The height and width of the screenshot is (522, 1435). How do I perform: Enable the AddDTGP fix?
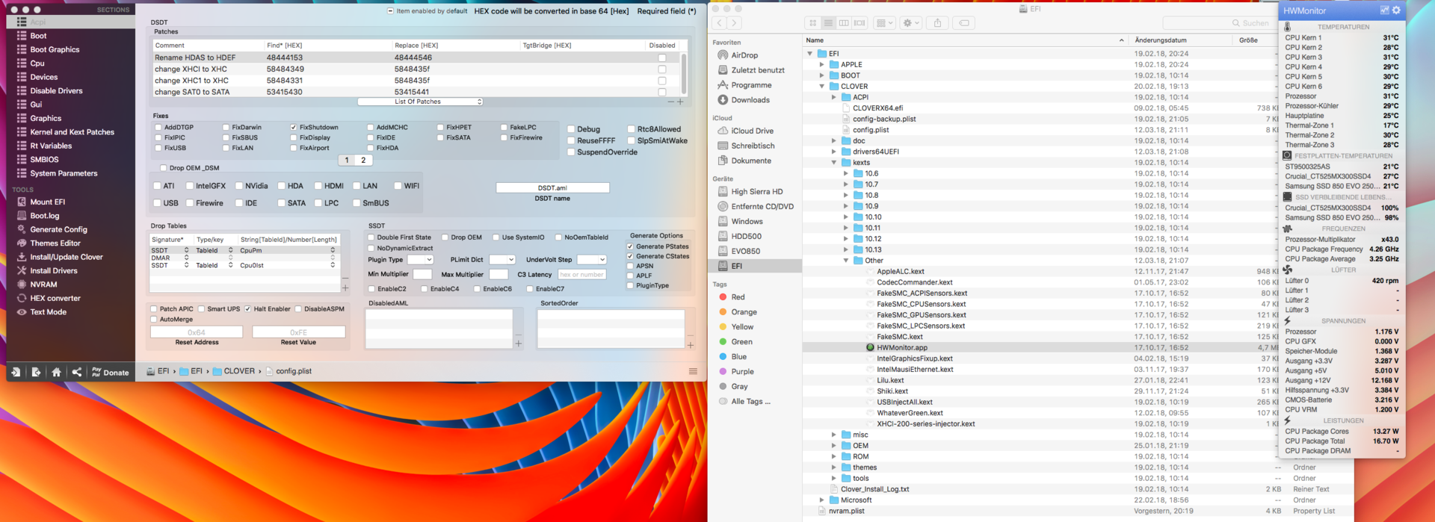(158, 128)
